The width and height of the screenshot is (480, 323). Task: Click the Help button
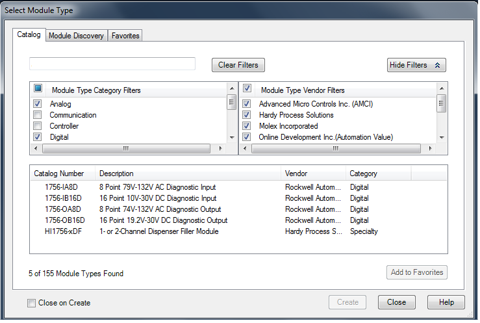tap(446, 302)
